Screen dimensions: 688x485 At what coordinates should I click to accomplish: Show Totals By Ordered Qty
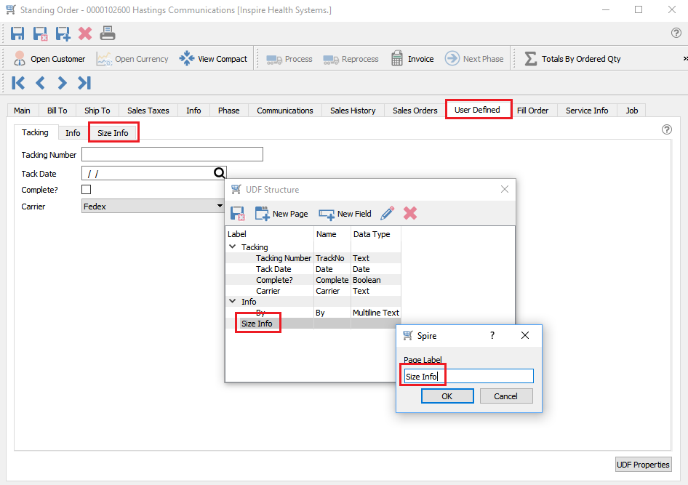click(572, 59)
